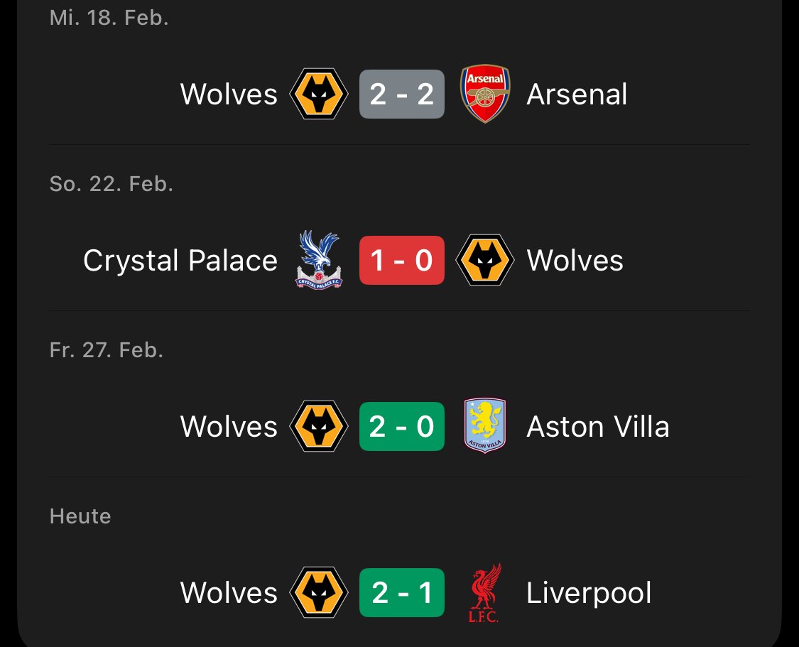
Task: Open the red 1 - 0 loss score
Action: pyautogui.click(x=401, y=260)
